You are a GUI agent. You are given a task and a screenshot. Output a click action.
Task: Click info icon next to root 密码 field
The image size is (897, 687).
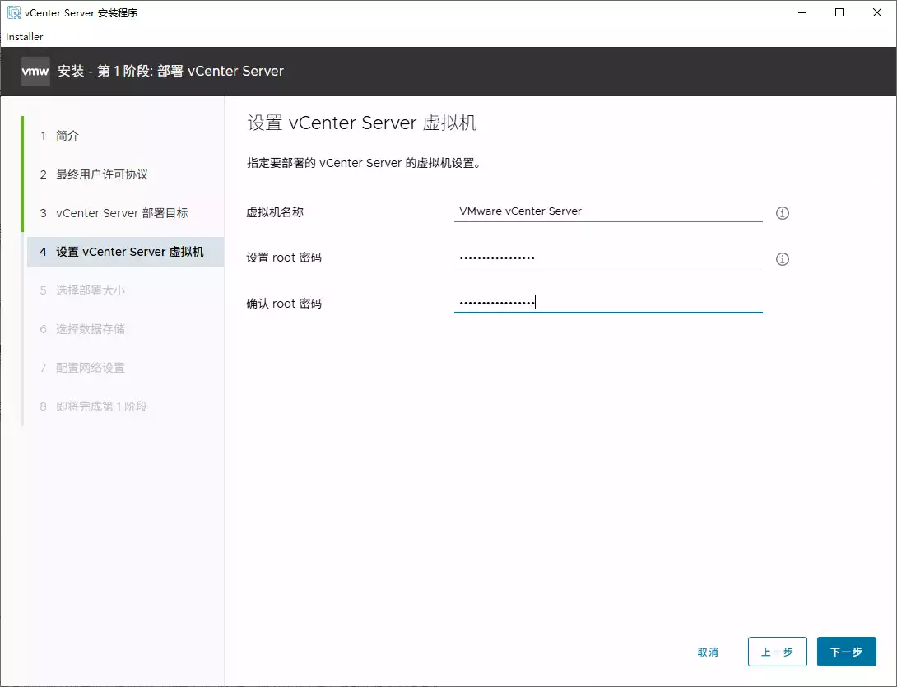point(782,259)
